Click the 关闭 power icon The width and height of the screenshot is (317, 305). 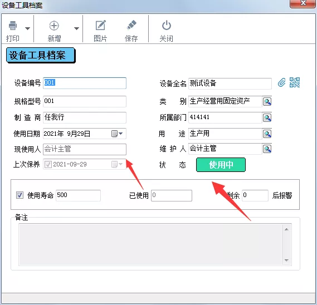click(167, 25)
